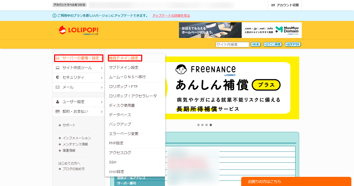This screenshot has height=186, width=354.
Task: Select the server management lock icon
Action: click(x=57, y=58)
